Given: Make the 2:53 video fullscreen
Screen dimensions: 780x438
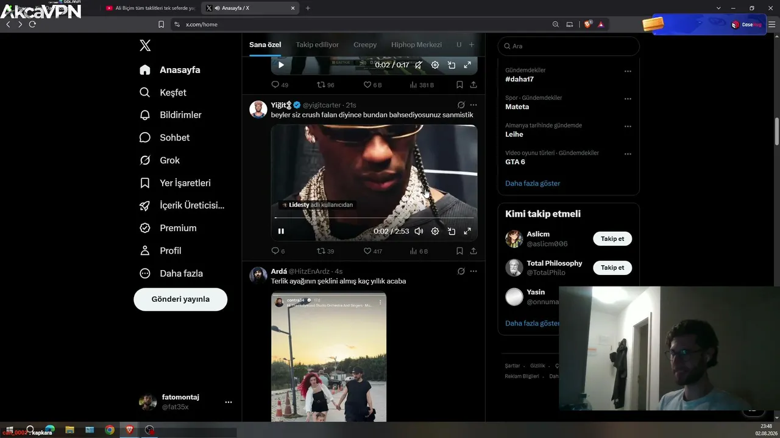Looking at the screenshot, I should coord(467,231).
